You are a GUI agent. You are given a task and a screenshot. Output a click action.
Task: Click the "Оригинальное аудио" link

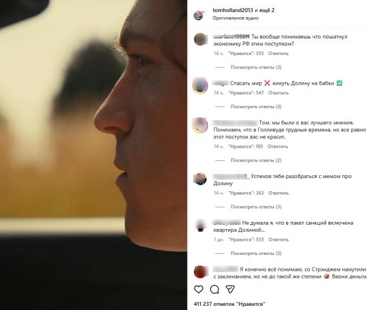tap(232, 18)
